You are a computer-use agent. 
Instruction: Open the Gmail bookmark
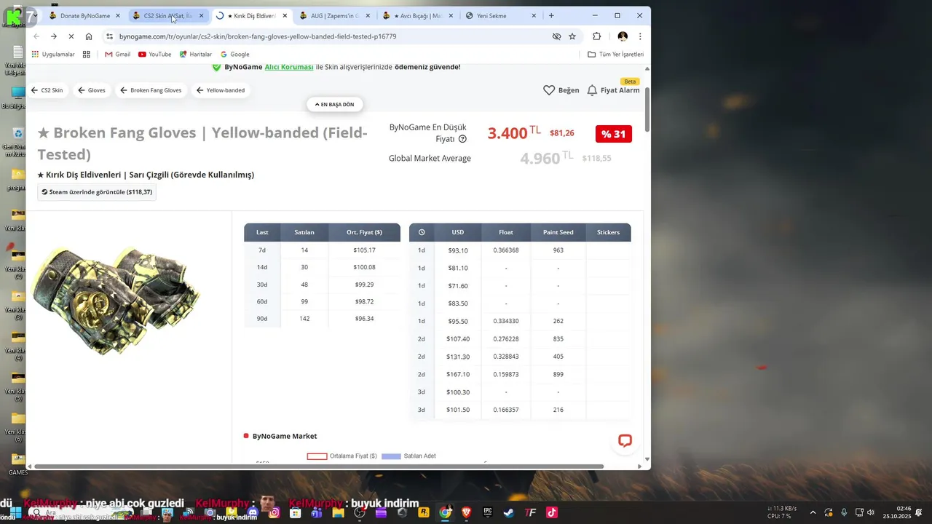click(x=117, y=54)
